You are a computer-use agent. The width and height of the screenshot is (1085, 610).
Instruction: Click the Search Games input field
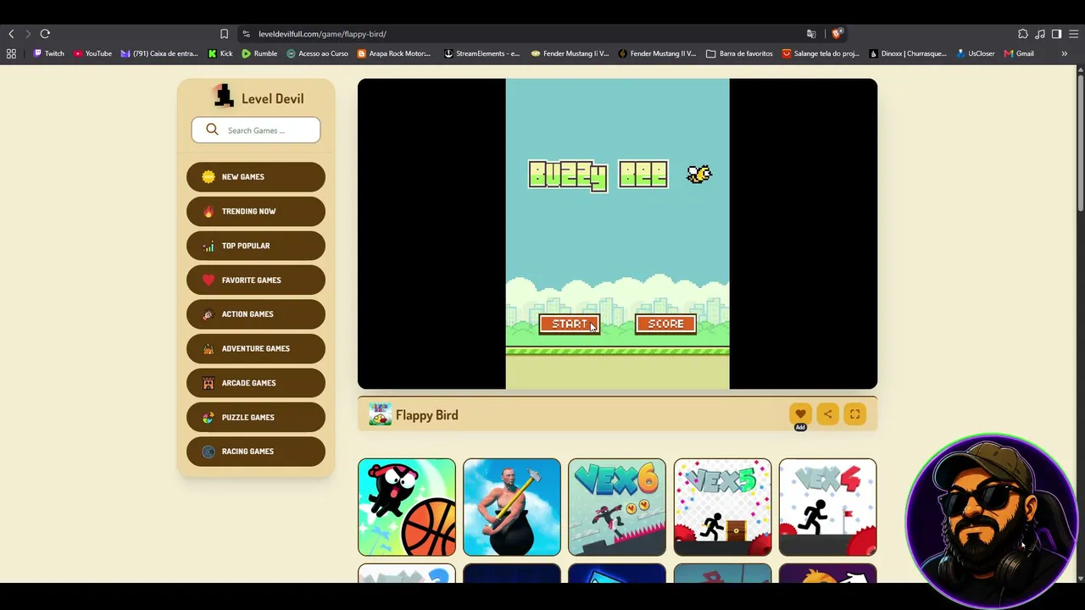click(256, 130)
